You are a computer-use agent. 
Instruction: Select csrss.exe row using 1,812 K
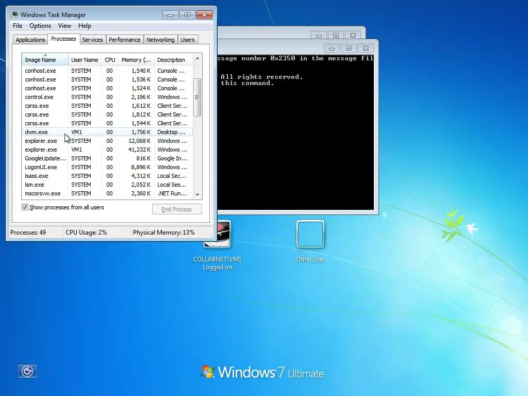pyautogui.click(x=107, y=114)
